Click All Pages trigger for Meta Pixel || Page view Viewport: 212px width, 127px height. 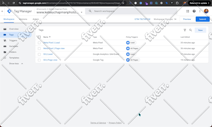point(133,48)
